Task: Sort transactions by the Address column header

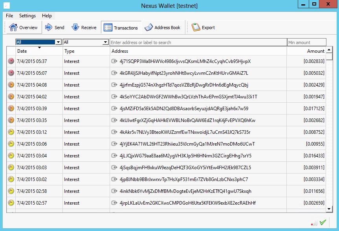Action: [198, 51]
